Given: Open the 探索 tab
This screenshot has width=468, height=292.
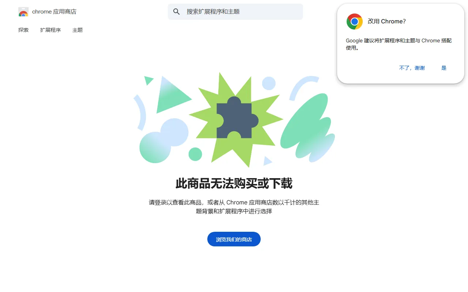Looking at the screenshot, I should pyautogui.click(x=23, y=30).
